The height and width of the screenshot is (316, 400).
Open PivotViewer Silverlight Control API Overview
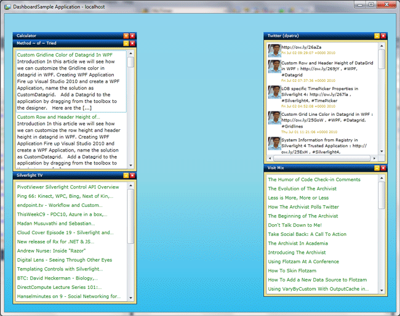(68, 187)
